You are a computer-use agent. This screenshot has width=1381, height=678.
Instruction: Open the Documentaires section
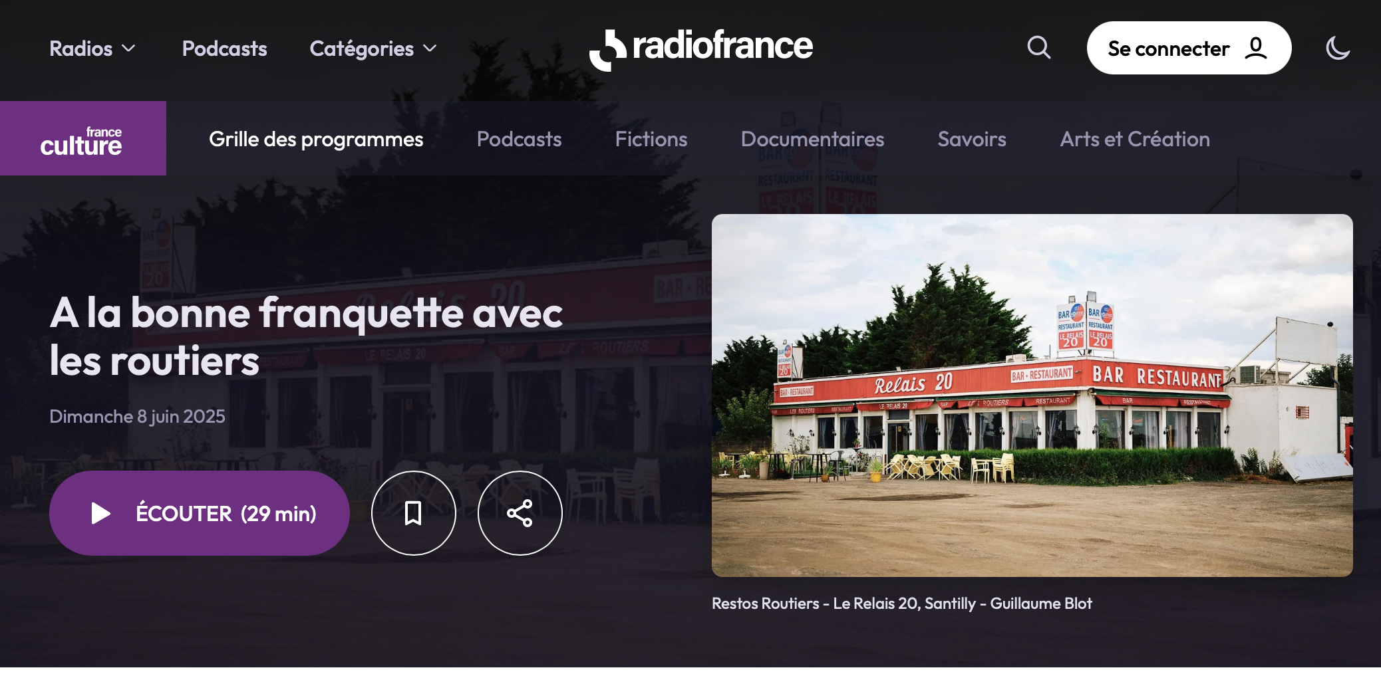[x=812, y=139]
